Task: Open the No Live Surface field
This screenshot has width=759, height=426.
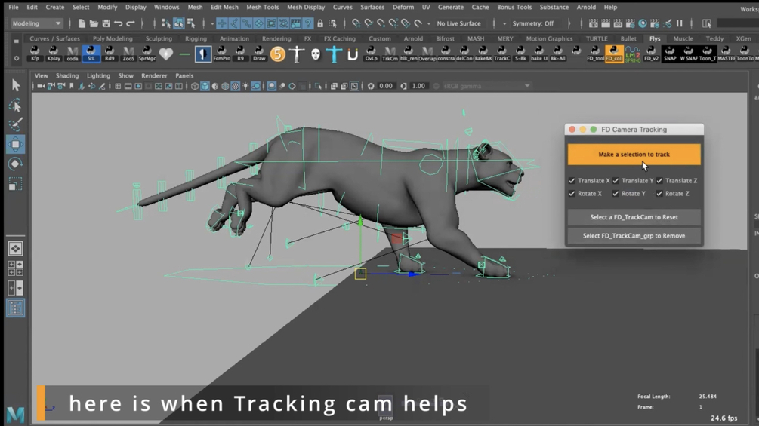Action: click(x=459, y=23)
